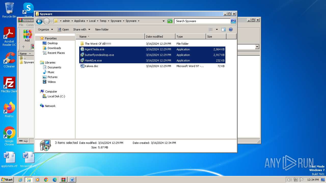Click Favorites in the navigation pane
The width and height of the screenshot is (326, 183).
click(51, 38)
